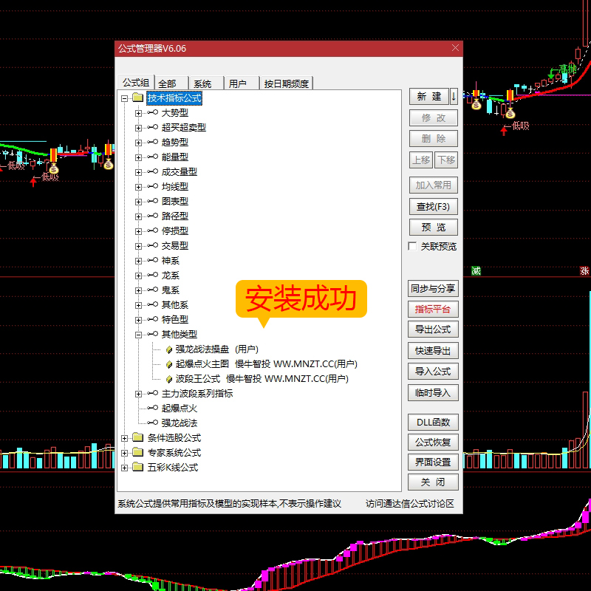Open the 指标平台 button
This screenshot has height=591, width=591.
433,310
